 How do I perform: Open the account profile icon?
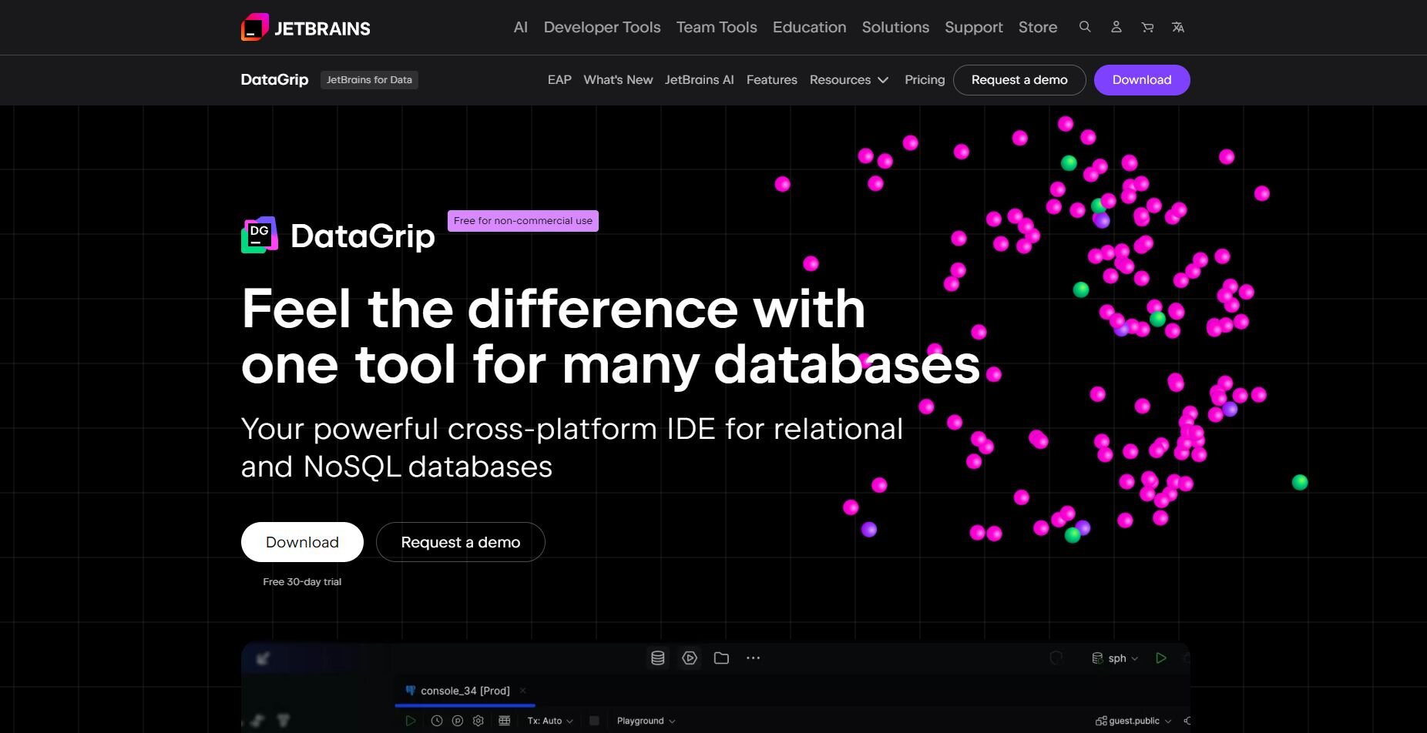[1116, 27]
